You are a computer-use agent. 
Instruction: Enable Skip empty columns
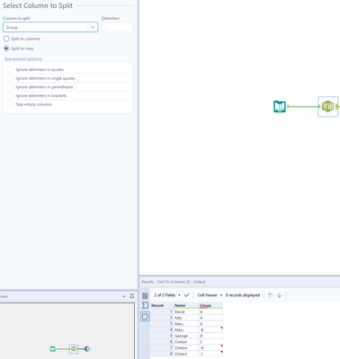click(x=10, y=104)
